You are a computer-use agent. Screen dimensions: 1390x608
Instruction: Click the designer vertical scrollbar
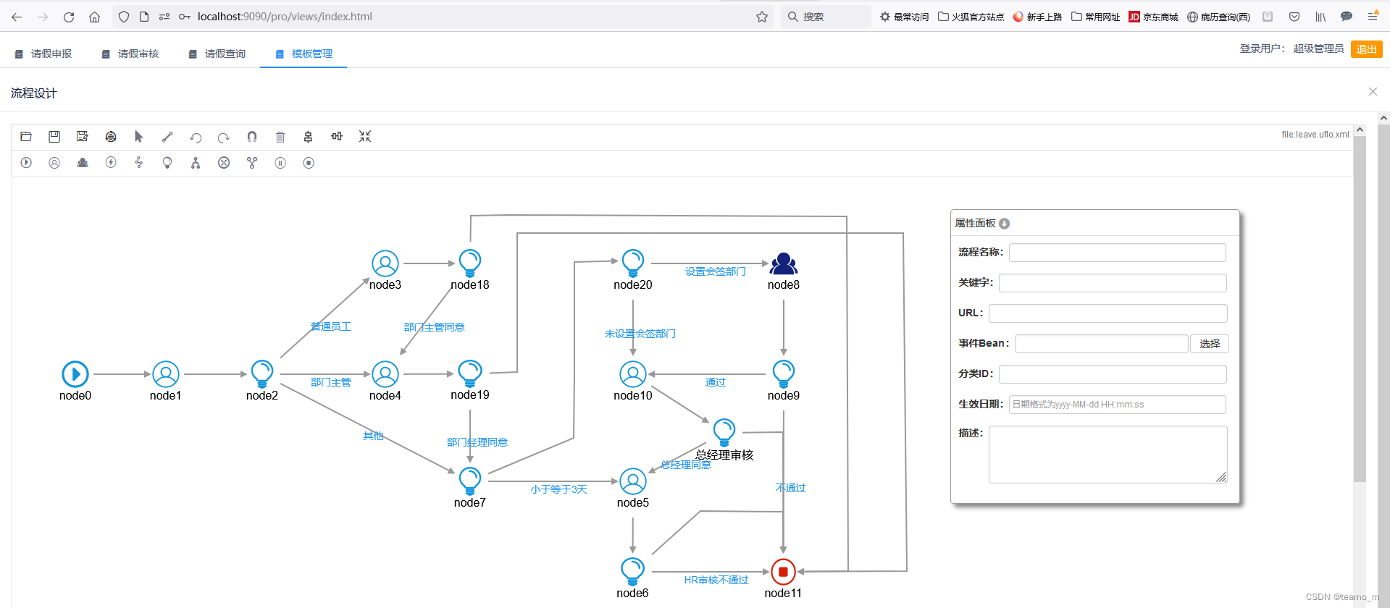(1360, 308)
